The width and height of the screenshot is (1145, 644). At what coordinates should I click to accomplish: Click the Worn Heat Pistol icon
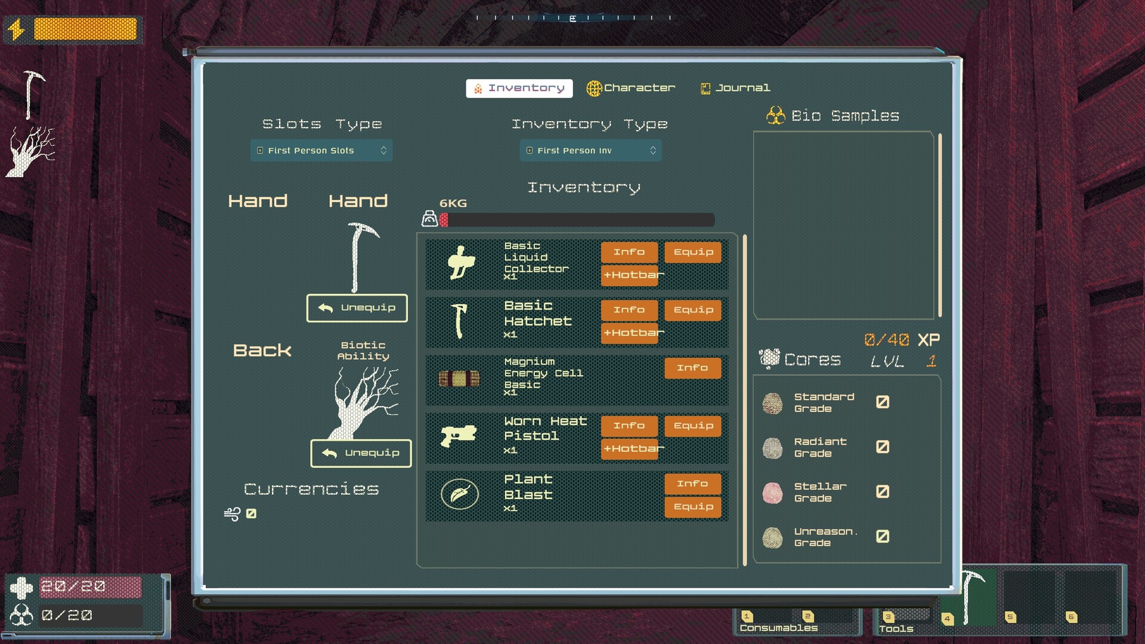coord(458,436)
